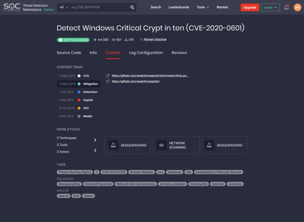The width and height of the screenshot is (304, 222).
Task: Expand the Tools menu
Action: pos(203,7)
